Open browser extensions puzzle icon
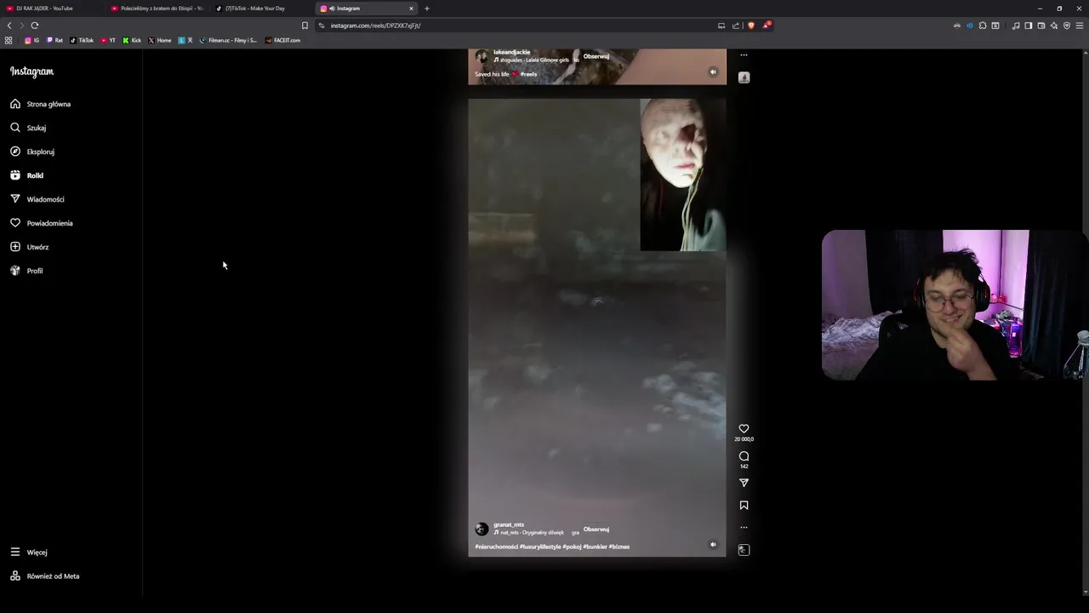This screenshot has height=613, width=1089. click(983, 26)
